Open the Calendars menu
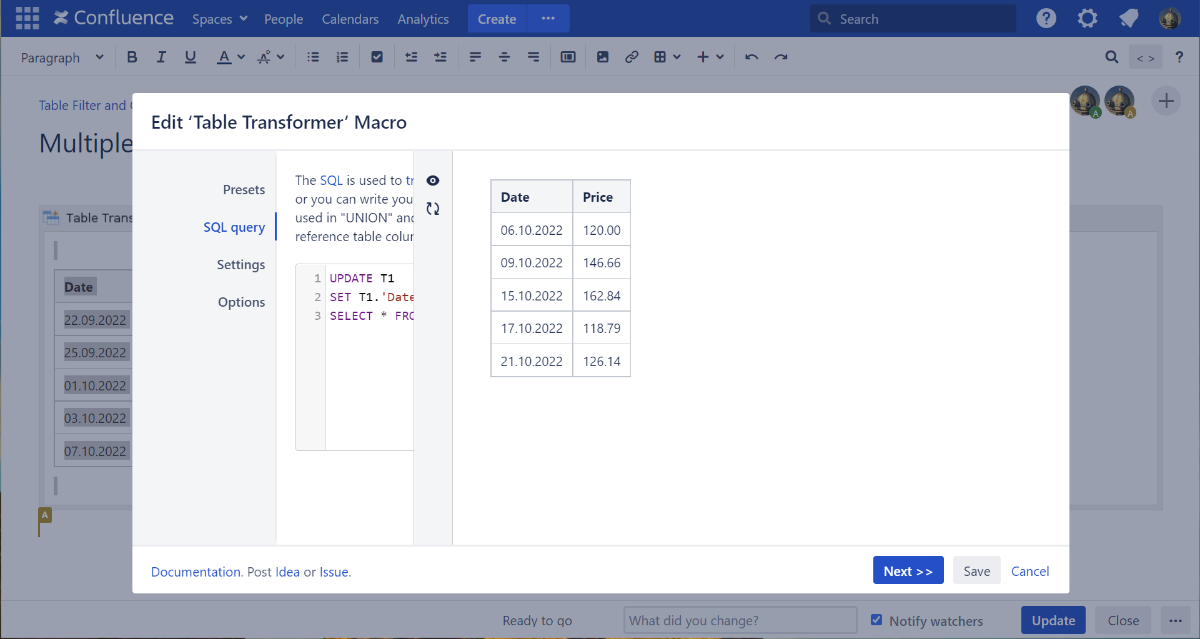1200x639 pixels. (x=350, y=19)
